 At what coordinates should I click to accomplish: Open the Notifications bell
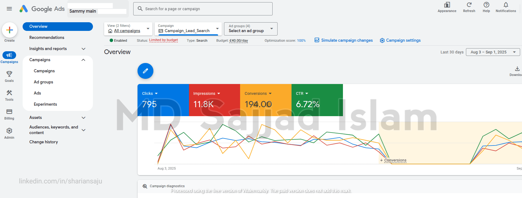(x=506, y=5)
